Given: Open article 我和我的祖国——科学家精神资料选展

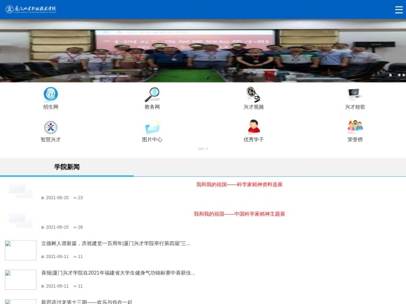Looking at the screenshot, I should point(240,184).
